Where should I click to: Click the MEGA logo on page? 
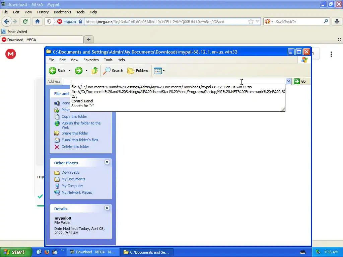10,54
